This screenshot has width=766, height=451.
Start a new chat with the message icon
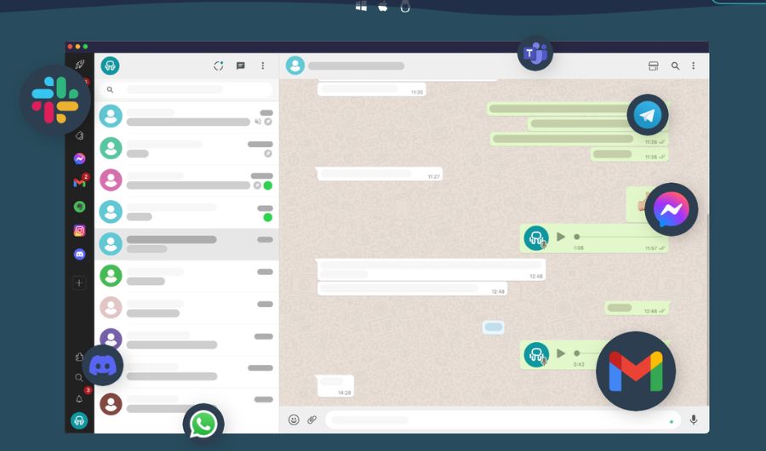(x=240, y=66)
